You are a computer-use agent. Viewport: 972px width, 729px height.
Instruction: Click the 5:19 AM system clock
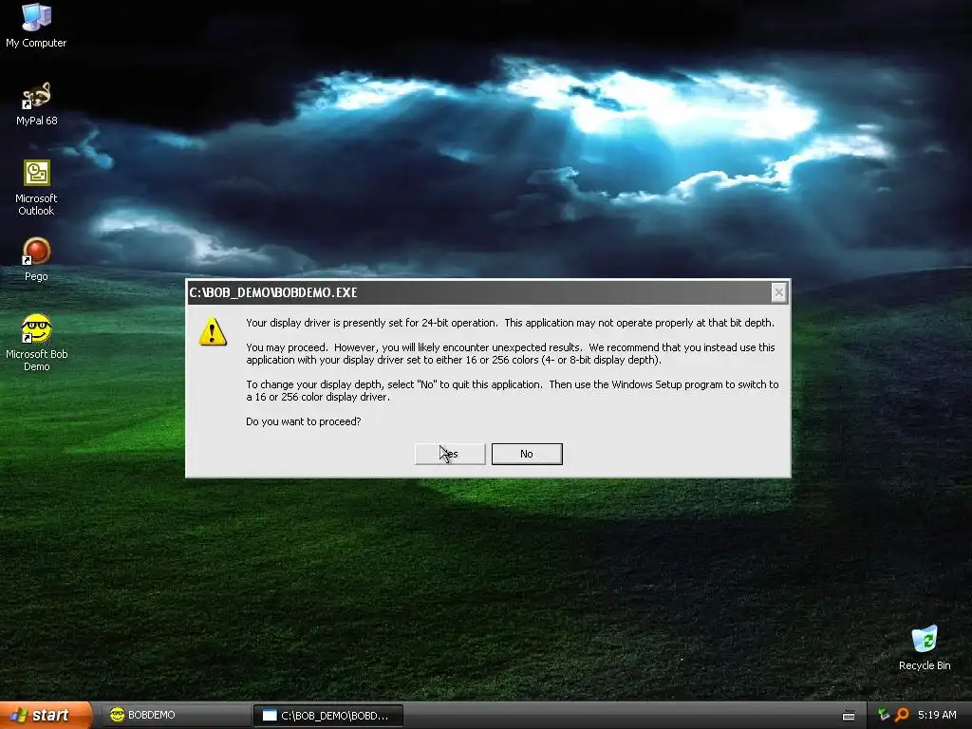point(937,715)
